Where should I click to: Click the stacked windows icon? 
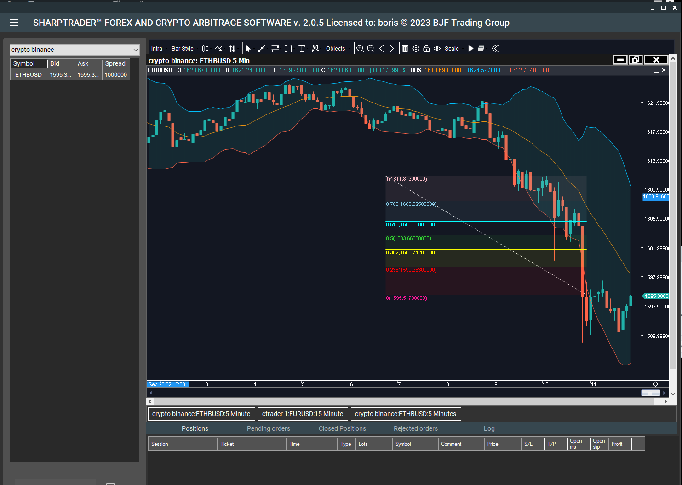(481, 48)
